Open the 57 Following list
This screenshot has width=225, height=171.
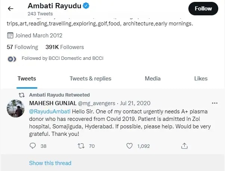22,47
